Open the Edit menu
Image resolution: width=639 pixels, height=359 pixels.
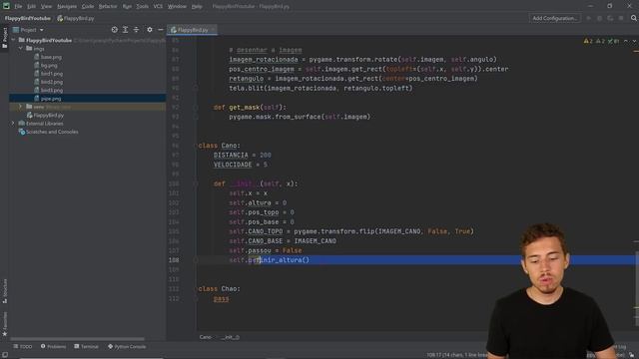point(31,7)
